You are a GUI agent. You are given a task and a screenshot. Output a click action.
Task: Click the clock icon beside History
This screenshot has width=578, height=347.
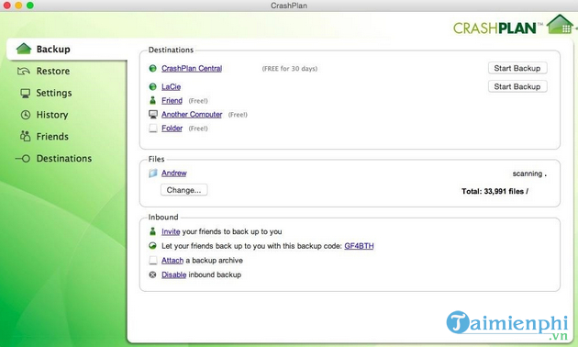[26, 115]
